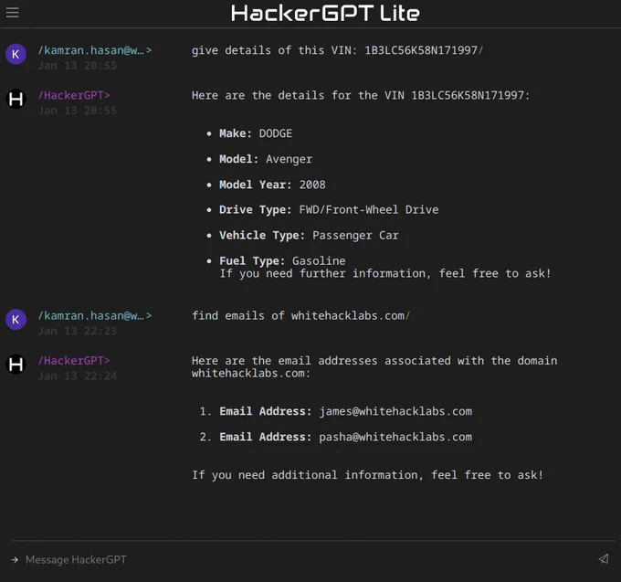Image resolution: width=621 pixels, height=582 pixels.
Task: Click the H avatar beside email addresses reply
Action: click(x=16, y=365)
